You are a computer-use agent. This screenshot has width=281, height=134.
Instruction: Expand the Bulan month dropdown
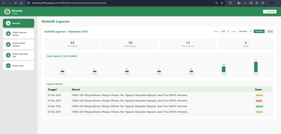coord(244,31)
